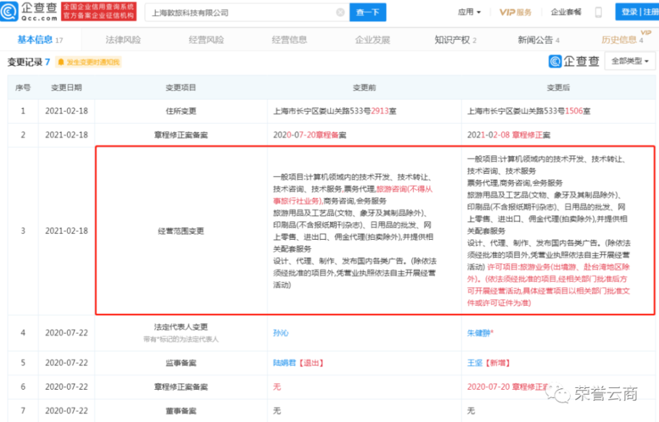Click the 变更日期 column header
The image size is (659, 422).
point(67,88)
